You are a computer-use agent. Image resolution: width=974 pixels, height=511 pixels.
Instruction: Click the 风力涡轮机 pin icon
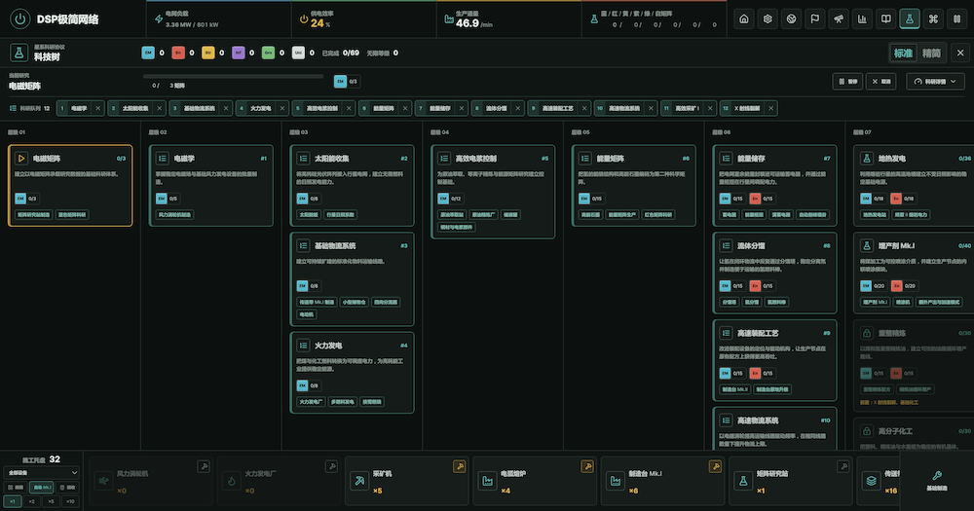point(204,466)
